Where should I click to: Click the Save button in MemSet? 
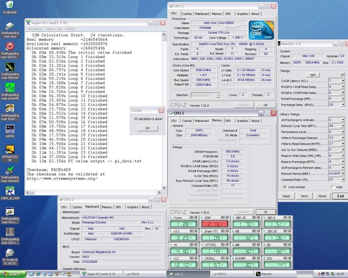[304, 196]
